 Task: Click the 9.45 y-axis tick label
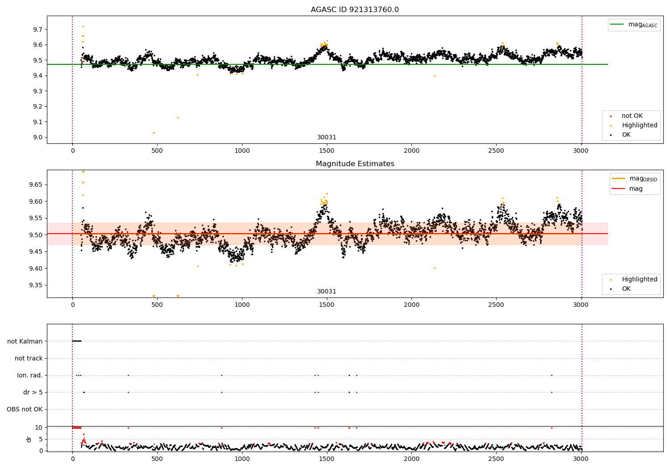[x=37, y=251]
